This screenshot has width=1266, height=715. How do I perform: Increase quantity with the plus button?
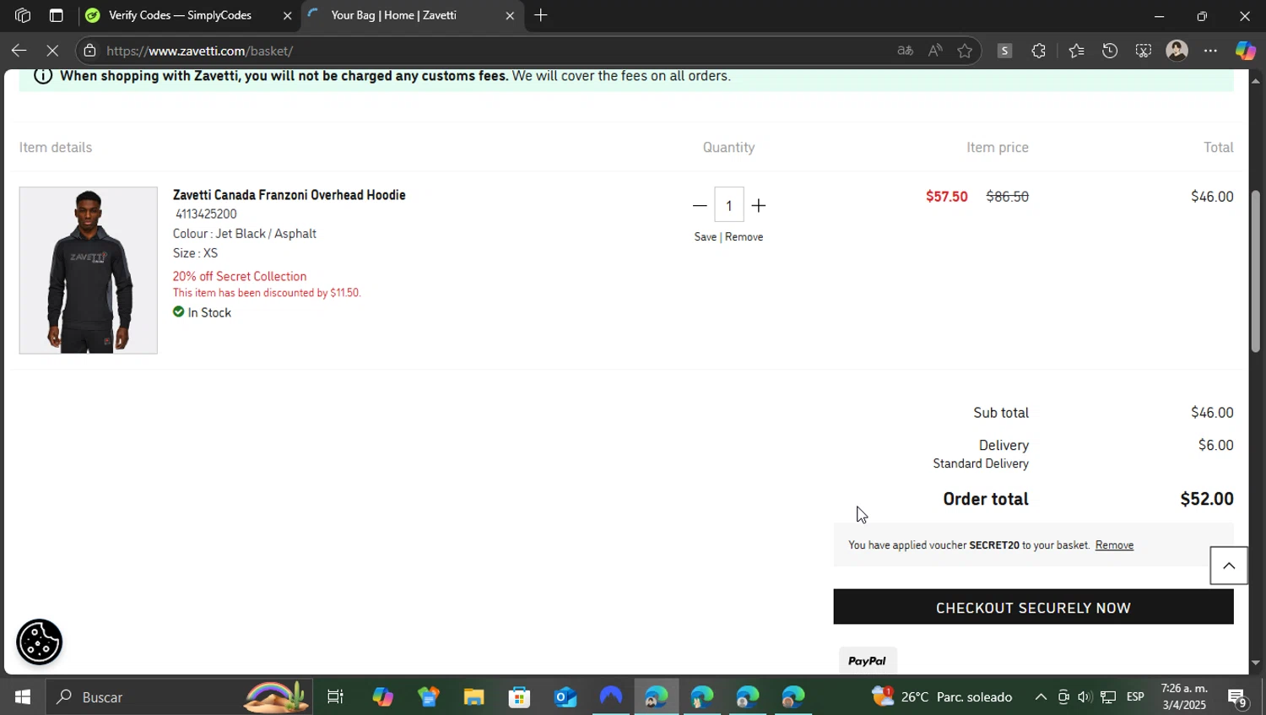(x=759, y=205)
